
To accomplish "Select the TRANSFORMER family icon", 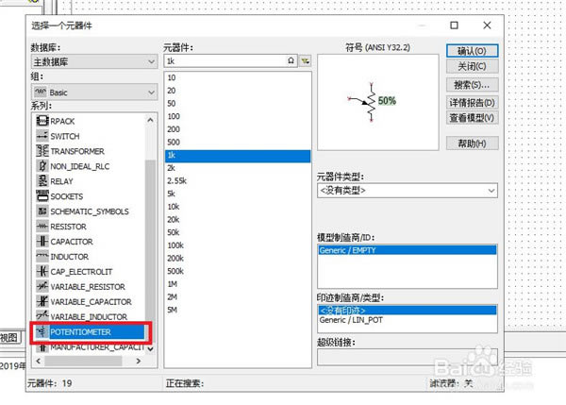I will click(42, 151).
